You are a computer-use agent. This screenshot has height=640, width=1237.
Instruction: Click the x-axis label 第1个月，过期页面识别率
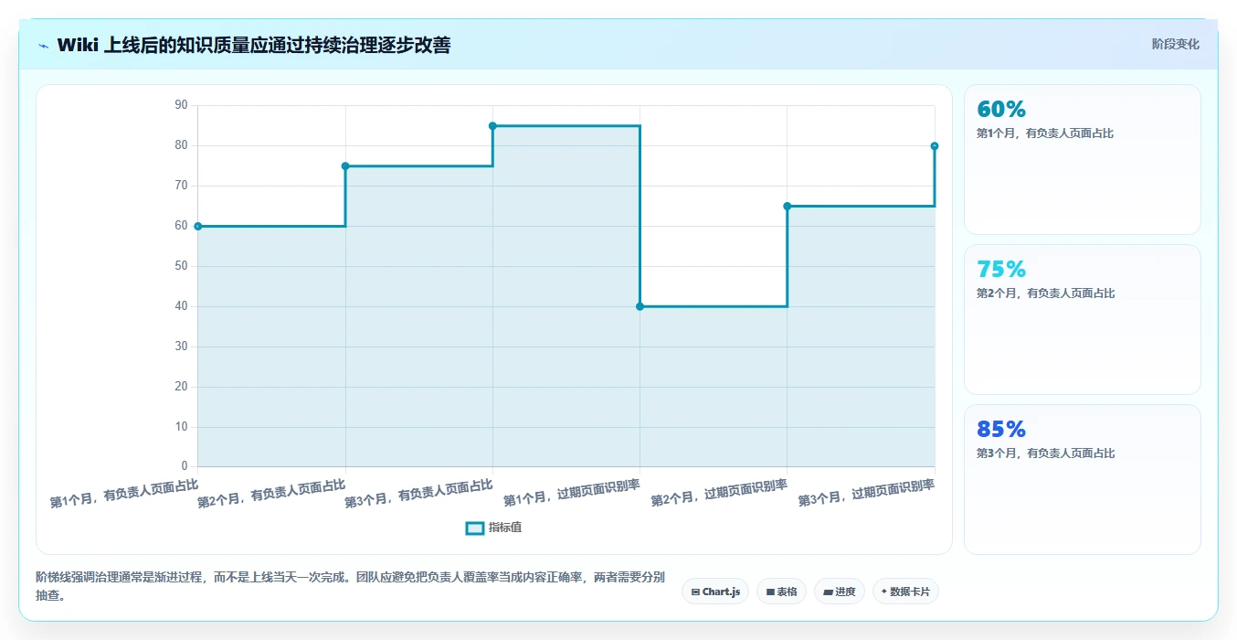point(572,491)
